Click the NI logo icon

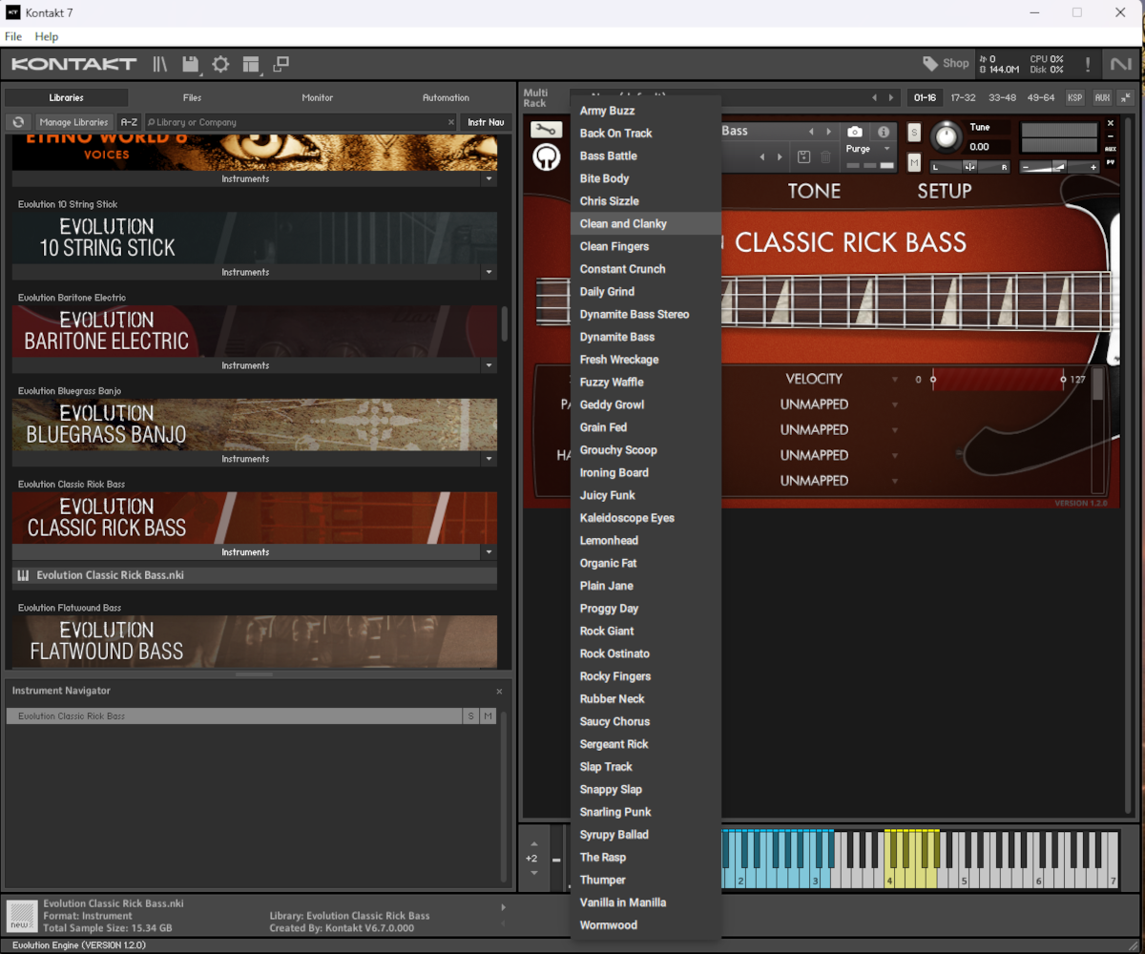[x=1120, y=64]
